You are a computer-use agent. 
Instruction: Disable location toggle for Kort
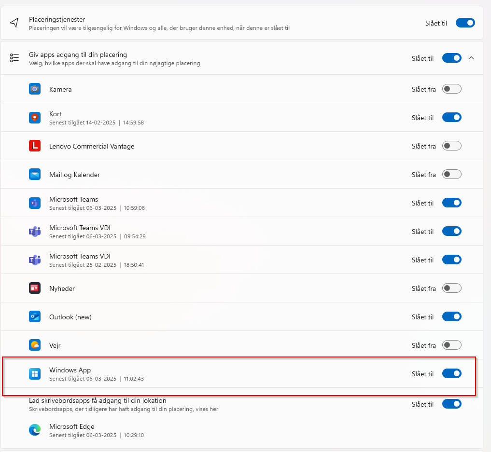tap(451, 118)
